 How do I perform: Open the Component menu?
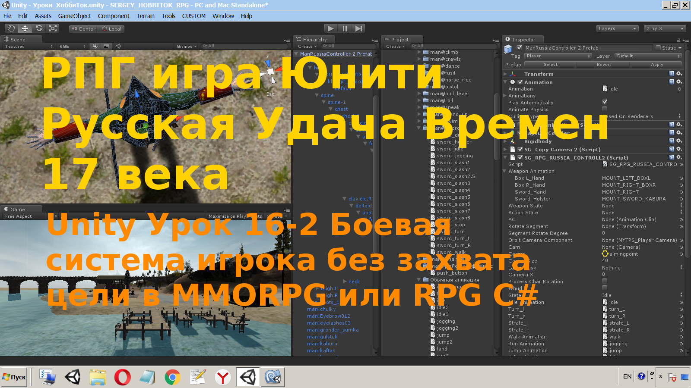(114, 16)
